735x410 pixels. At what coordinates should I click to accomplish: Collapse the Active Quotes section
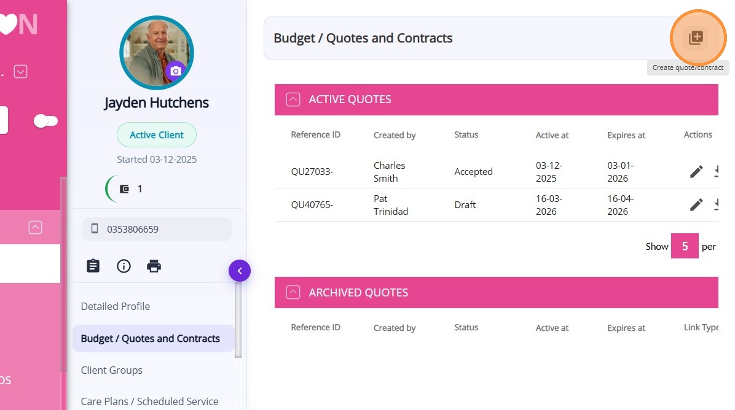pos(293,99)
